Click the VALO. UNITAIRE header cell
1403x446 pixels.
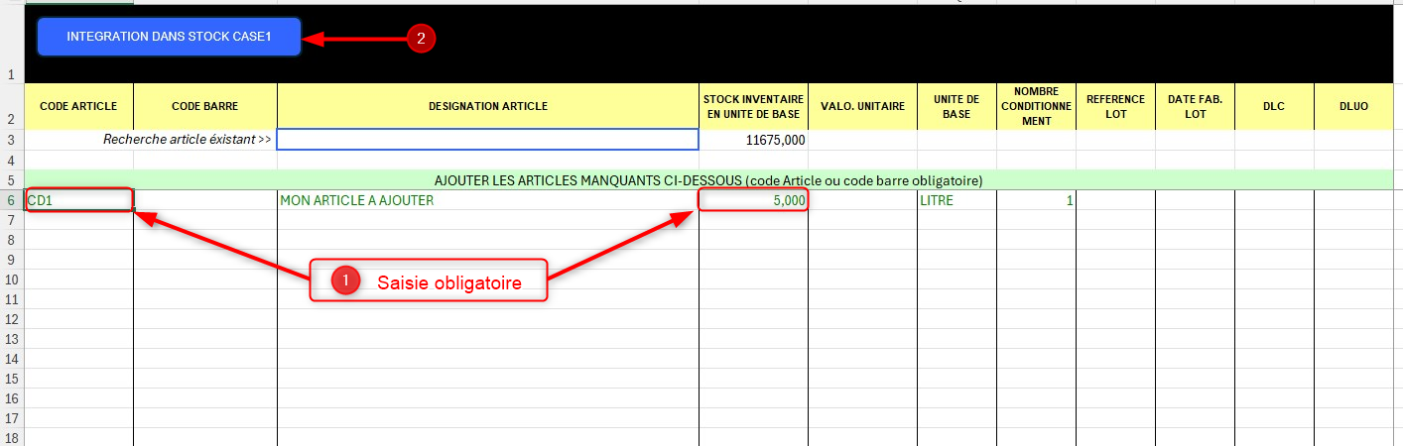pyautogui.click(x=862, y=106)
